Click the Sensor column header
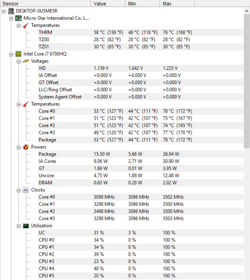 (x=46, y=3)
